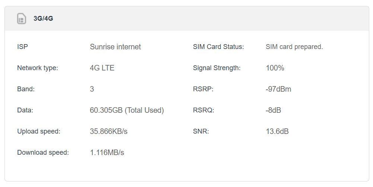
Task: Click the 100% signal strength value
Action: (x=275, y=68)
